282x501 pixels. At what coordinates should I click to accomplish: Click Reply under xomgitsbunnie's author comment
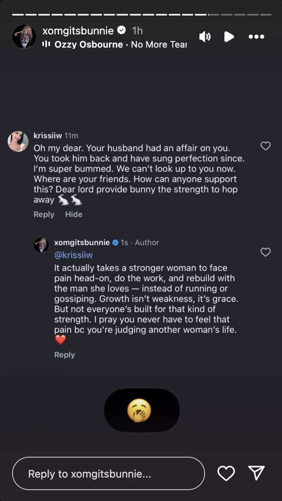pos(65,355)
